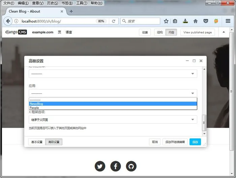Image resolution: width=236 pixels, height=178 pixels.
Task: Toggle 内容 content mode
Action: [x=171, y=32]
